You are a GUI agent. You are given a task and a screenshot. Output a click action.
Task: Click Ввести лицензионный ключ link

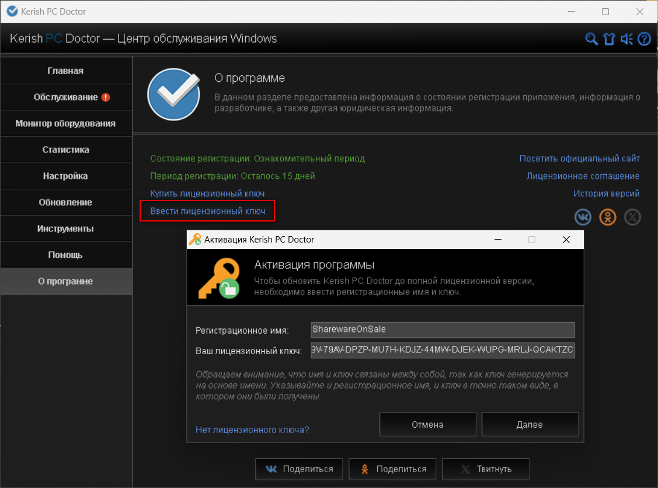pyautogui.click(x=208, y=211)
